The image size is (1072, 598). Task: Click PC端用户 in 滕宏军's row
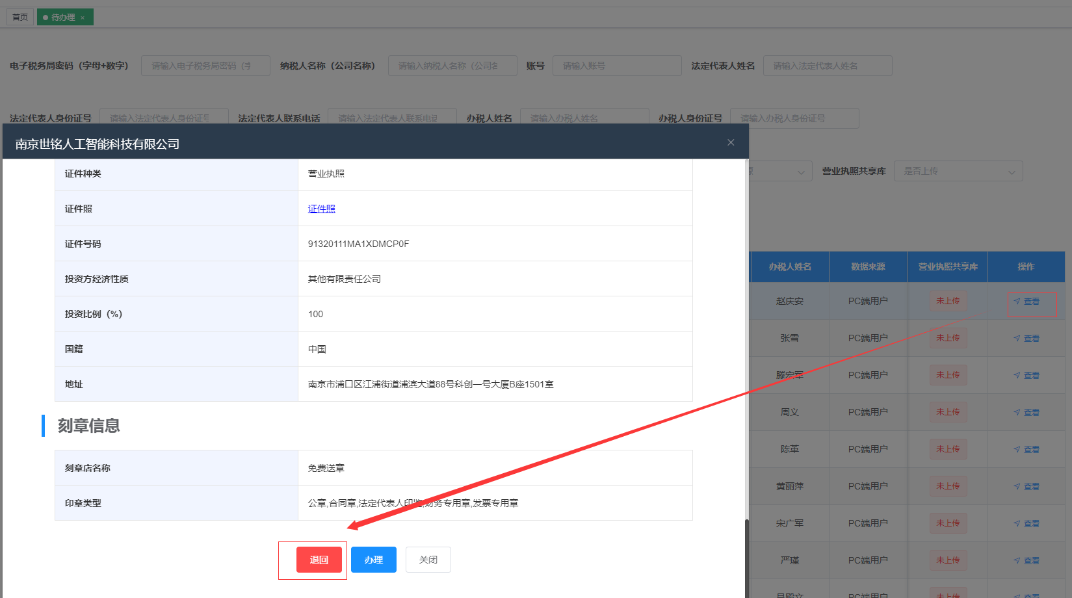[x=868, y=376]
